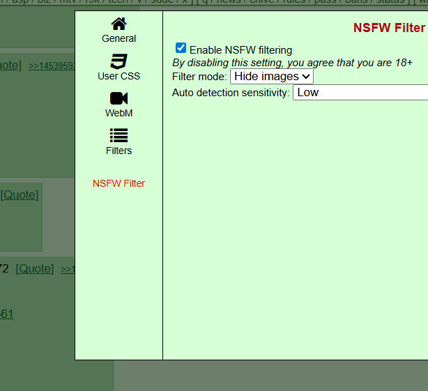This screenshot has width=428, height=391.
Task: Switch to the NSFW Filter tab
Action: [x=119, y=183]
